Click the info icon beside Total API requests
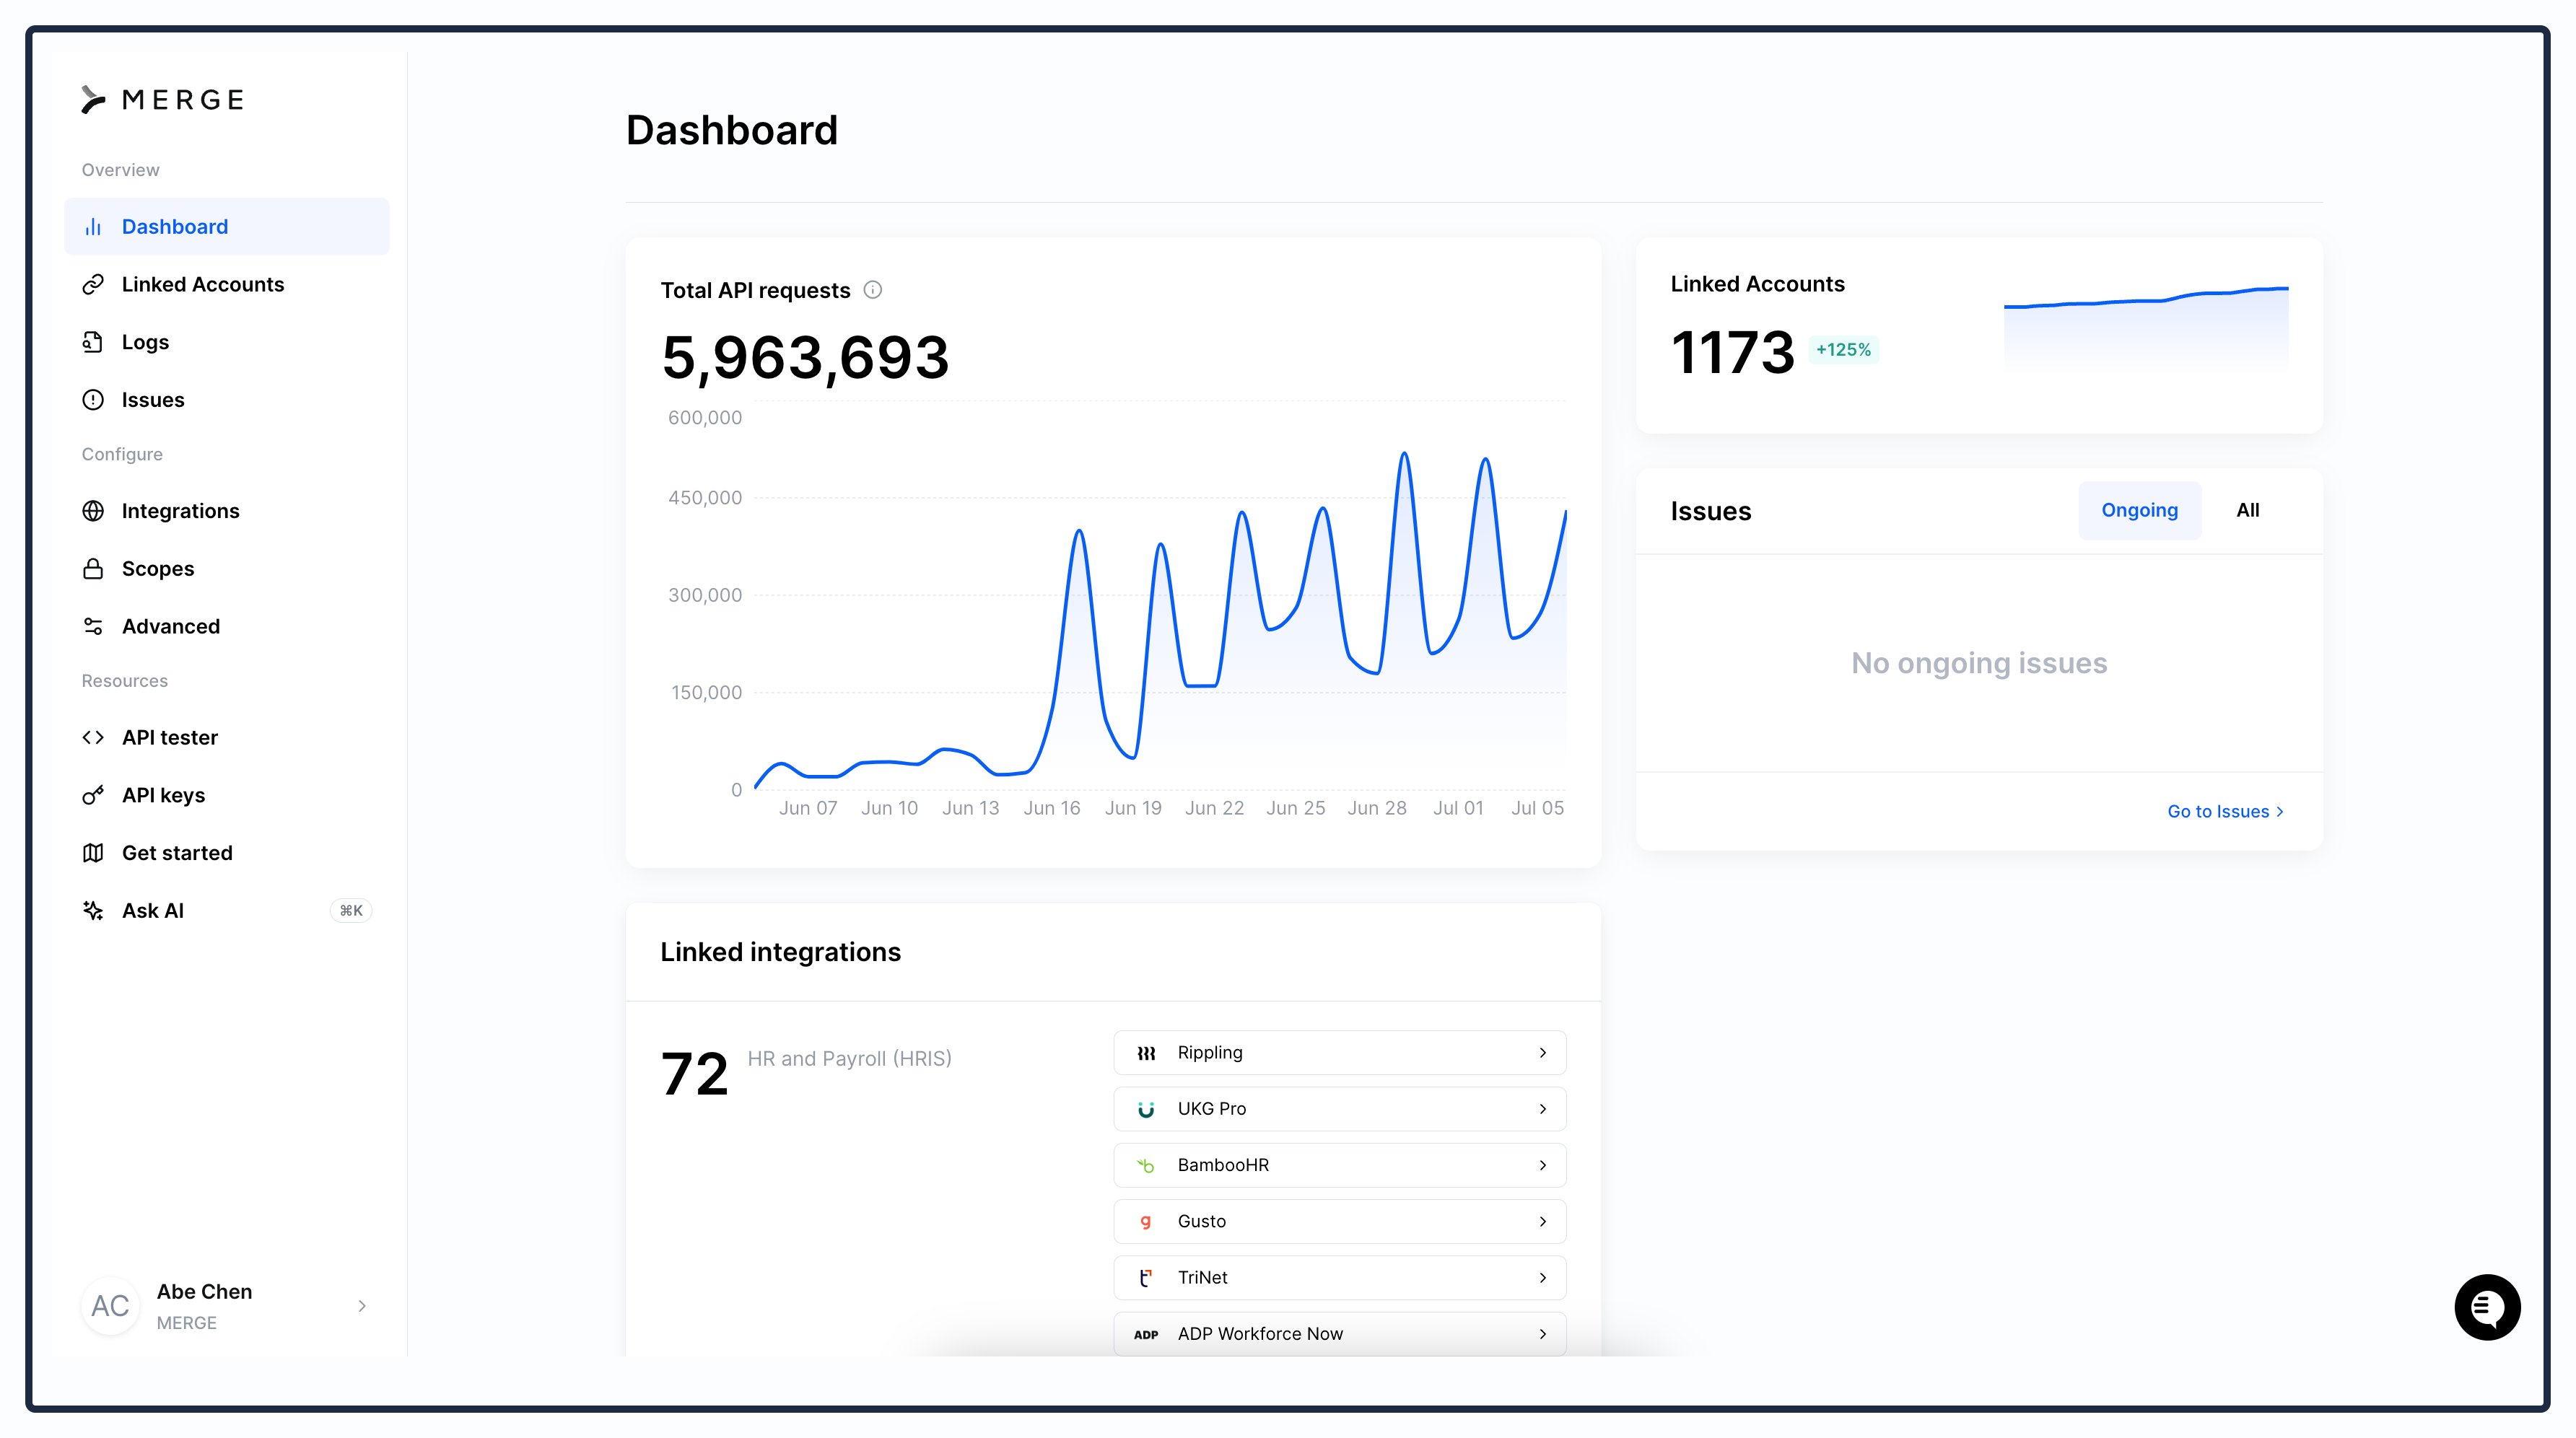2576x1438 pixels. coord(872,290)
